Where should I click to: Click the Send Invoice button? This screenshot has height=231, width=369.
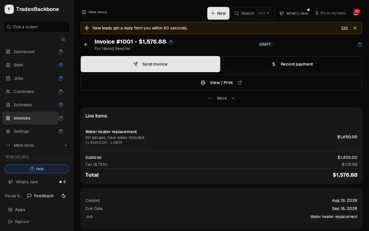tap(150, 64)
